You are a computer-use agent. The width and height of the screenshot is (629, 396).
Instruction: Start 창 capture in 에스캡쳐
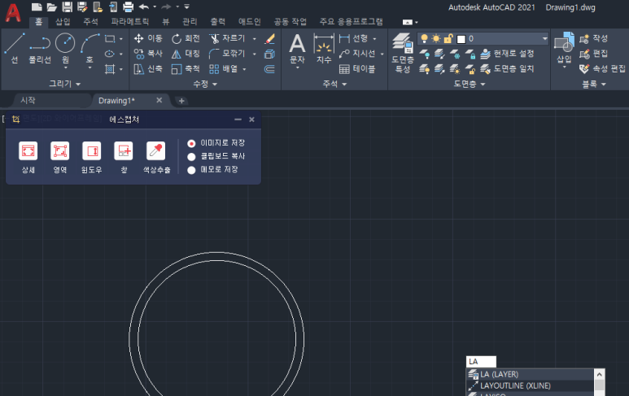[124, 157]
